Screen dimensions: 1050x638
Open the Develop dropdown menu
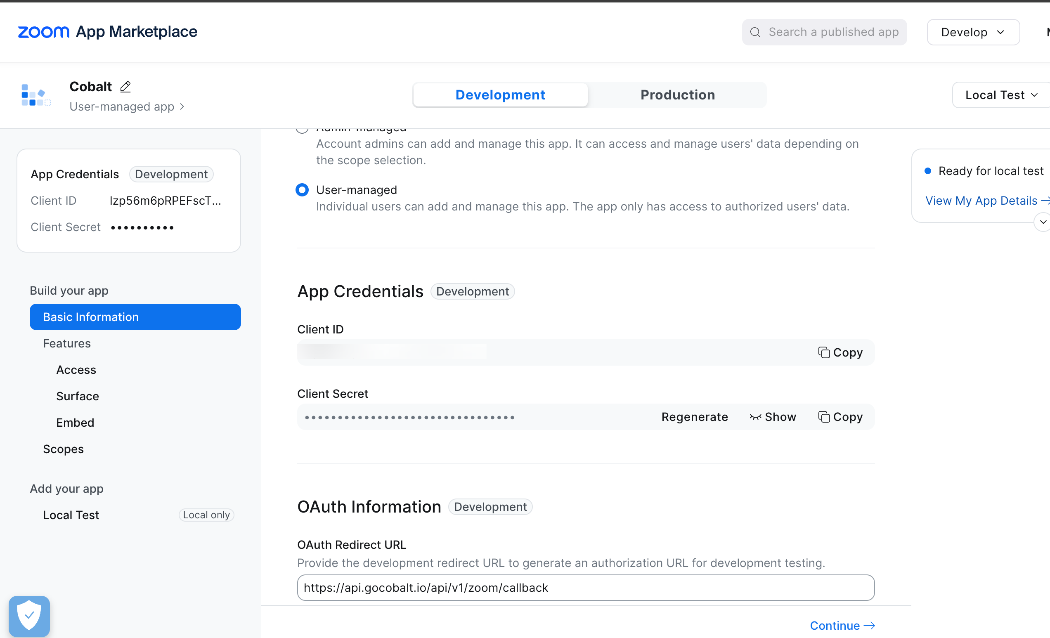[973, 32]
